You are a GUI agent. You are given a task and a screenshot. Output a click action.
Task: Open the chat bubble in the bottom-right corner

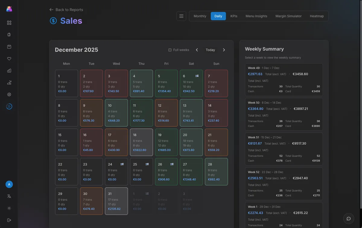tap(348, 218)
